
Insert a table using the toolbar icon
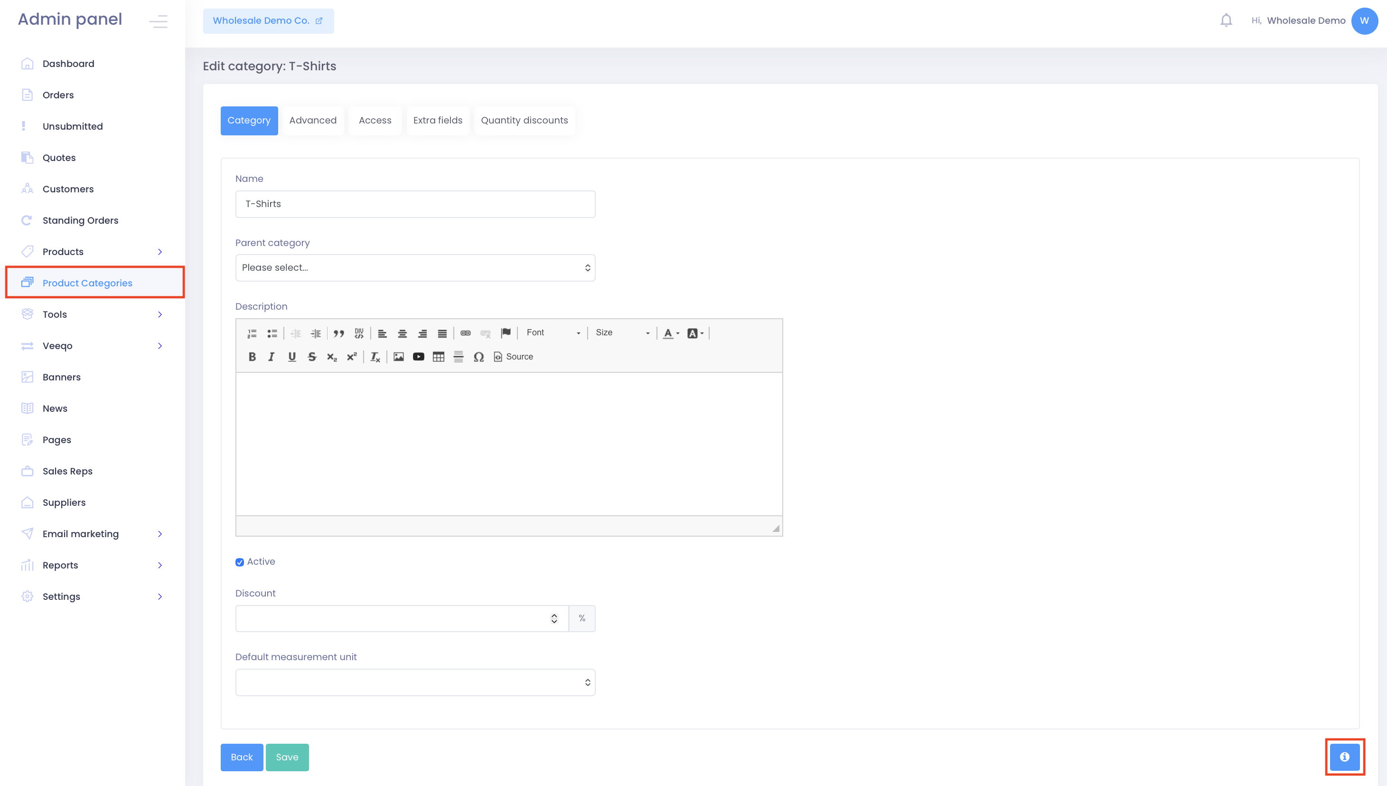[x=438, y=357]
